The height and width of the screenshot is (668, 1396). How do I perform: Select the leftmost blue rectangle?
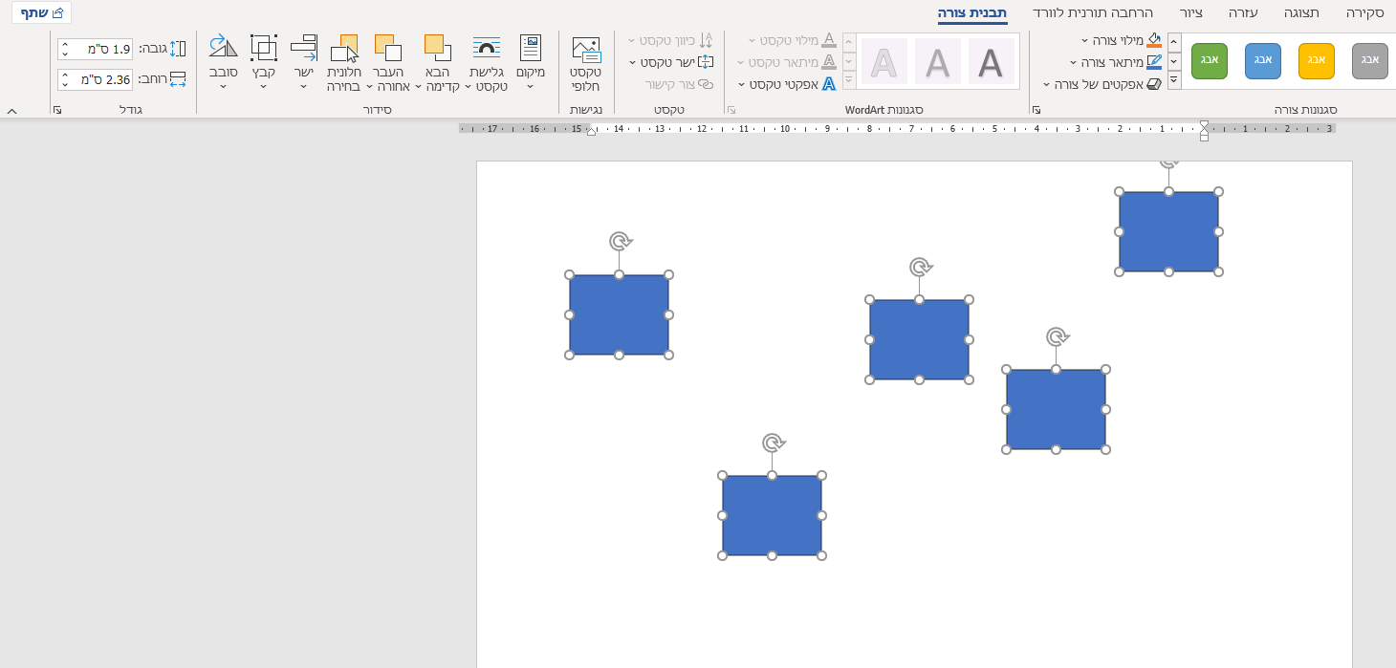pyautogui.click(x=619, y=314)
